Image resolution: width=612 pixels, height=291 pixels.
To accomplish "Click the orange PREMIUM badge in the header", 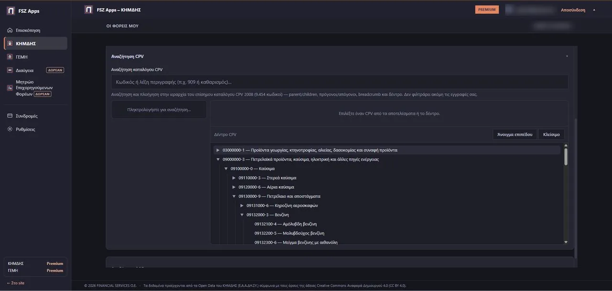I will click(487, 10).
